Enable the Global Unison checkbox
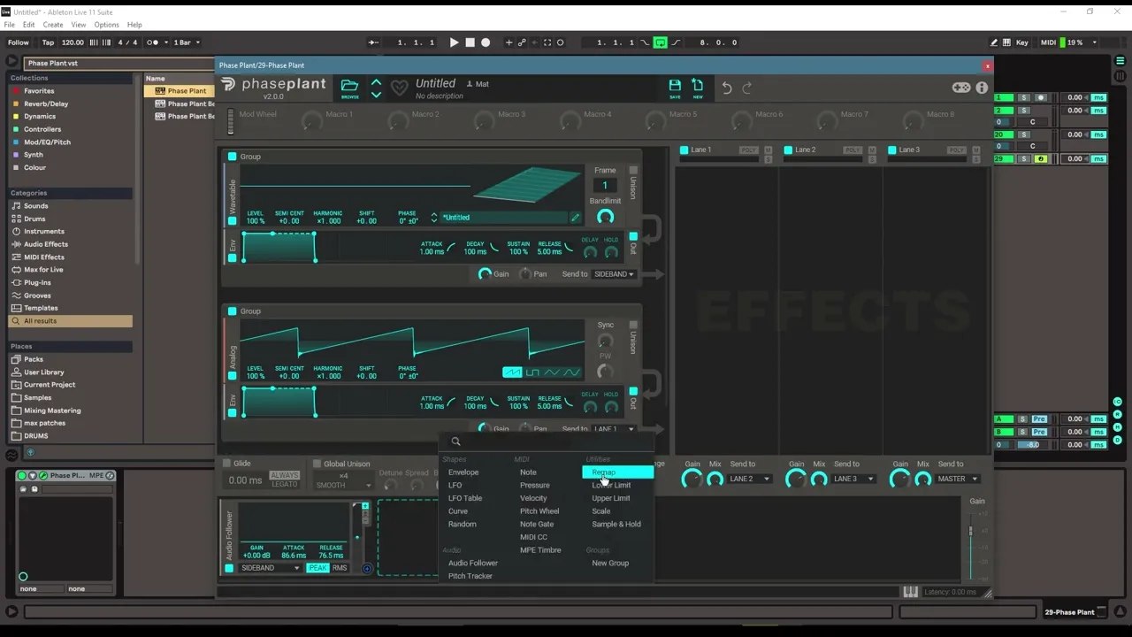 tap(317, 464)
